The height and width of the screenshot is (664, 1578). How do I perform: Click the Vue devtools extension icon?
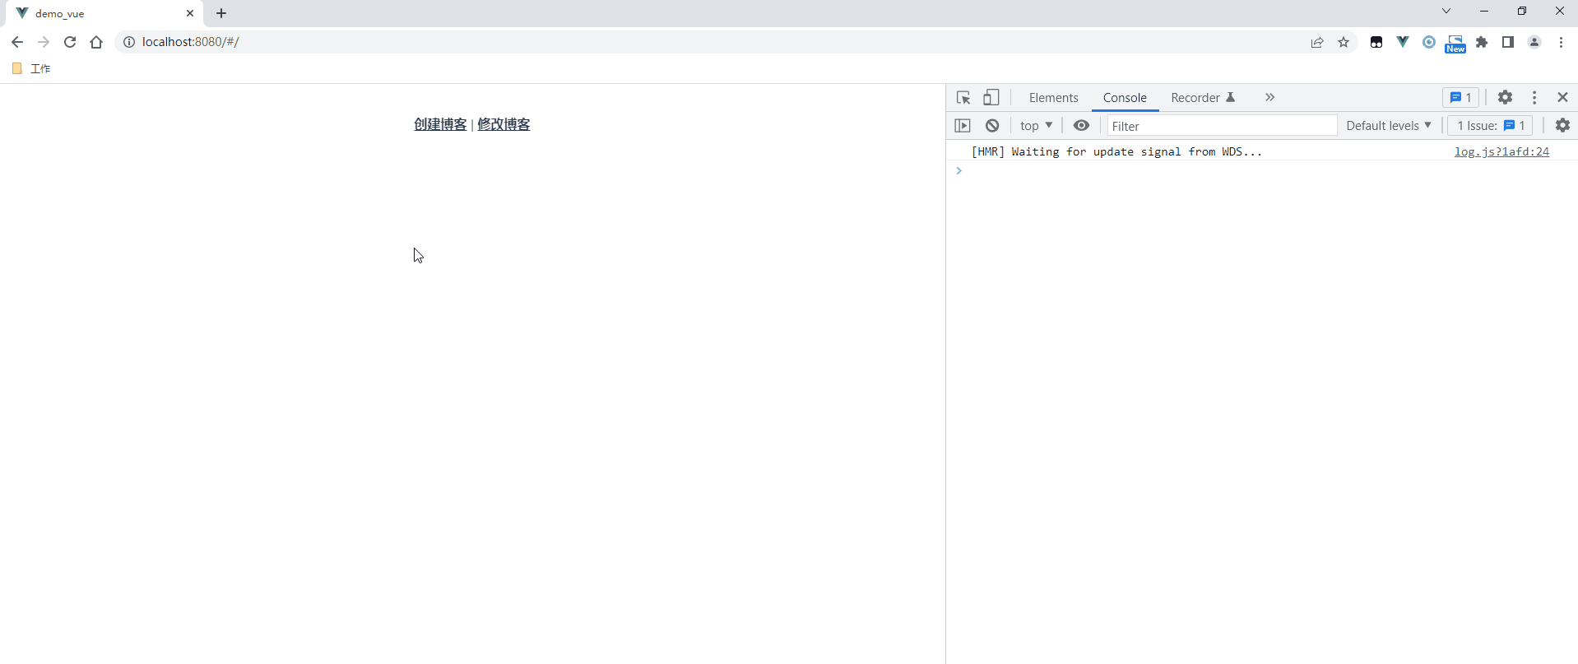click(1403, 42)
